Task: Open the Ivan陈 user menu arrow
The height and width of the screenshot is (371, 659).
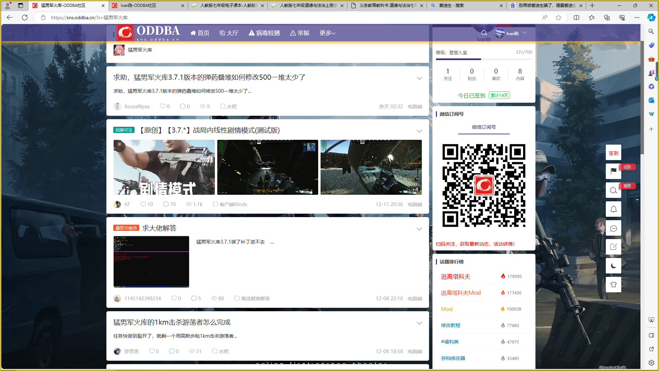Action: (x=524, y=33)
